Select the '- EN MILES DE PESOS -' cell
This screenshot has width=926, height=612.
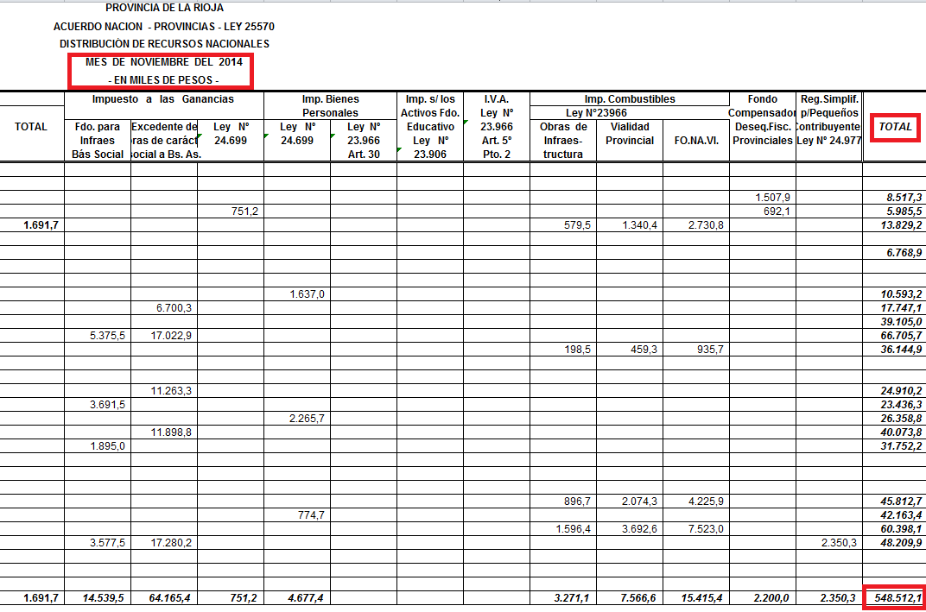[x=164, y=79]
